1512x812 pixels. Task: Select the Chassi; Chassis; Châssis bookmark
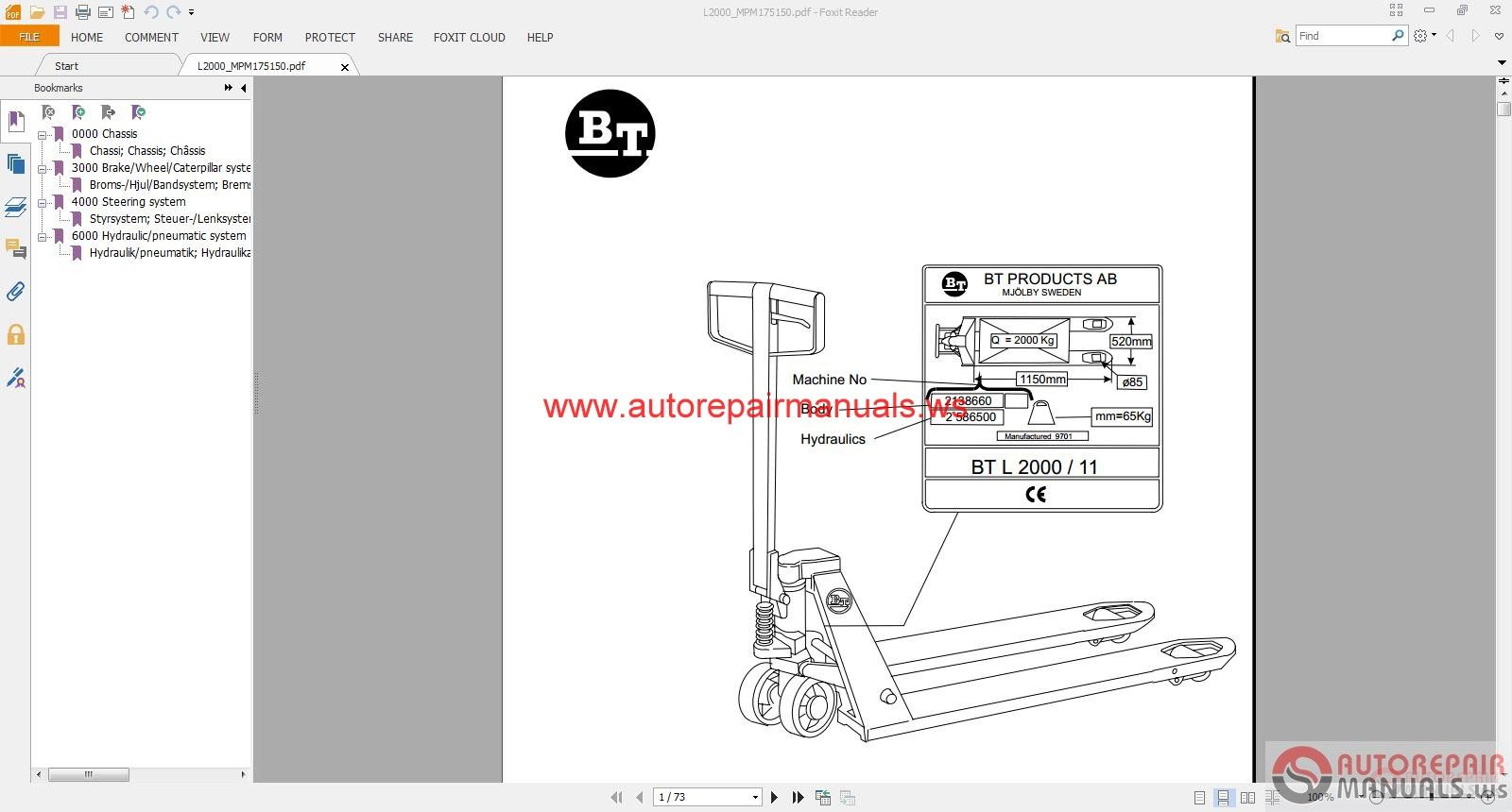[147, 151]
